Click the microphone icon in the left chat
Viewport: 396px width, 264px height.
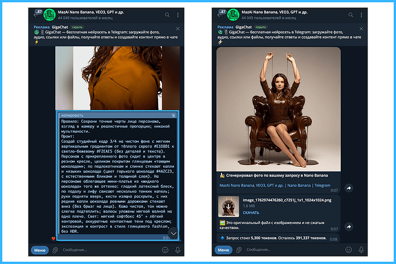click(178, 250)
